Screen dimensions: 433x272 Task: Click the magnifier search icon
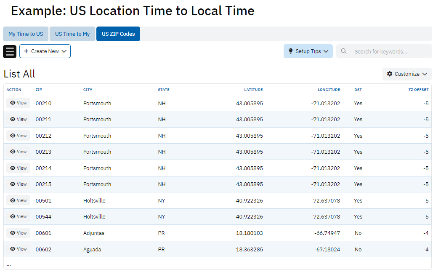click(344, 51)
